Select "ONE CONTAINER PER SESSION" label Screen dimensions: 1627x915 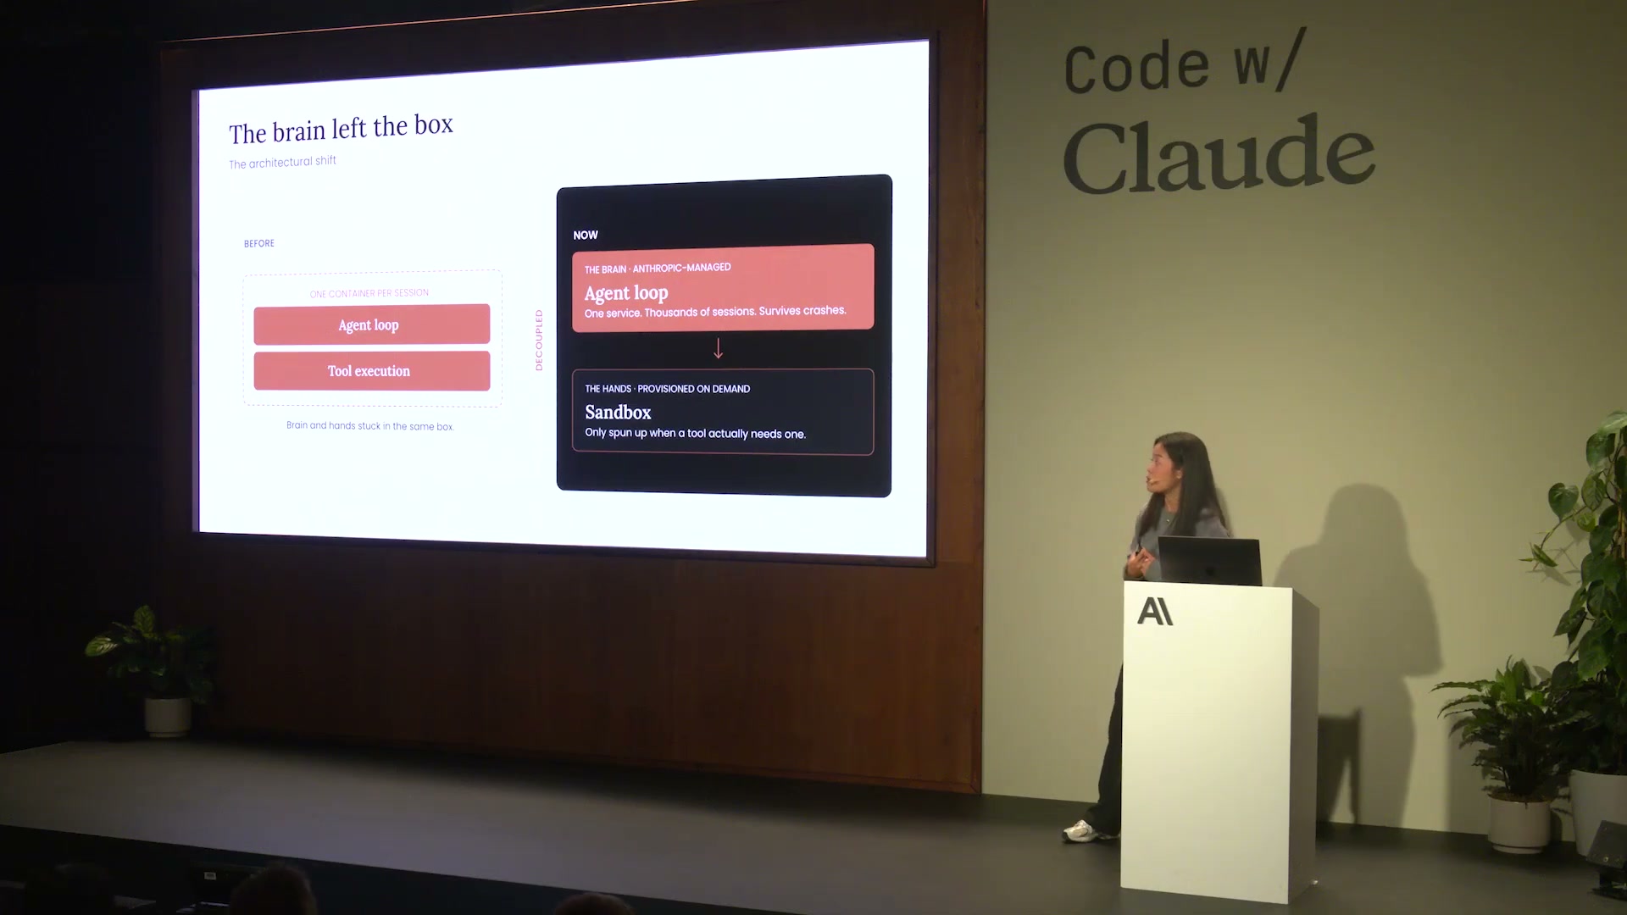point(369,294)
